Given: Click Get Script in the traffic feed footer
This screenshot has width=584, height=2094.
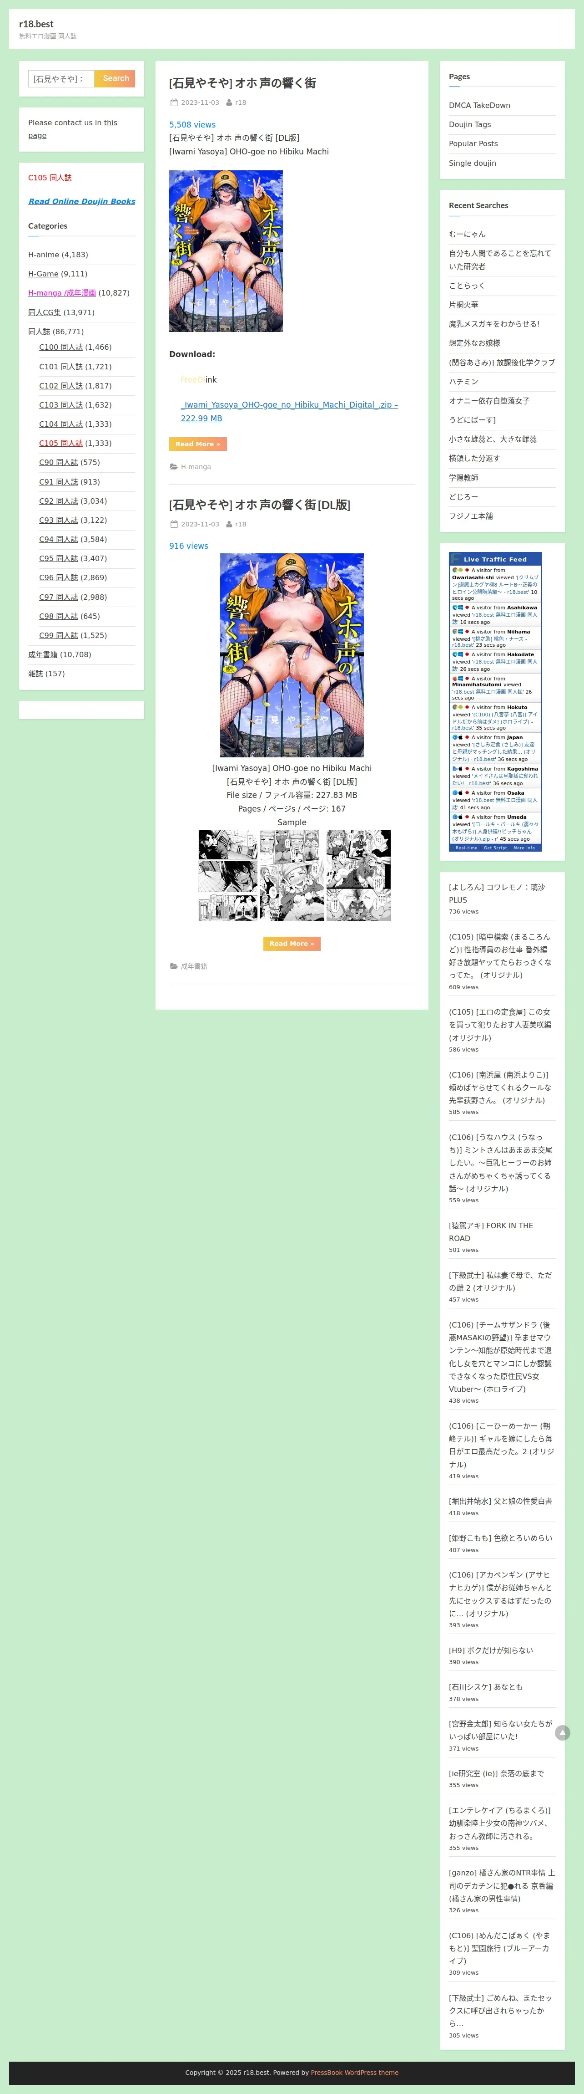Looking at the screenshot, I should point(495,848).
